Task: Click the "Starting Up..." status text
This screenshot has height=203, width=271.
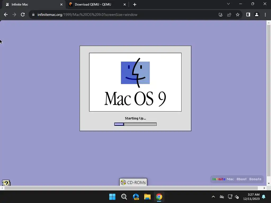Action: tap(135, 118)
